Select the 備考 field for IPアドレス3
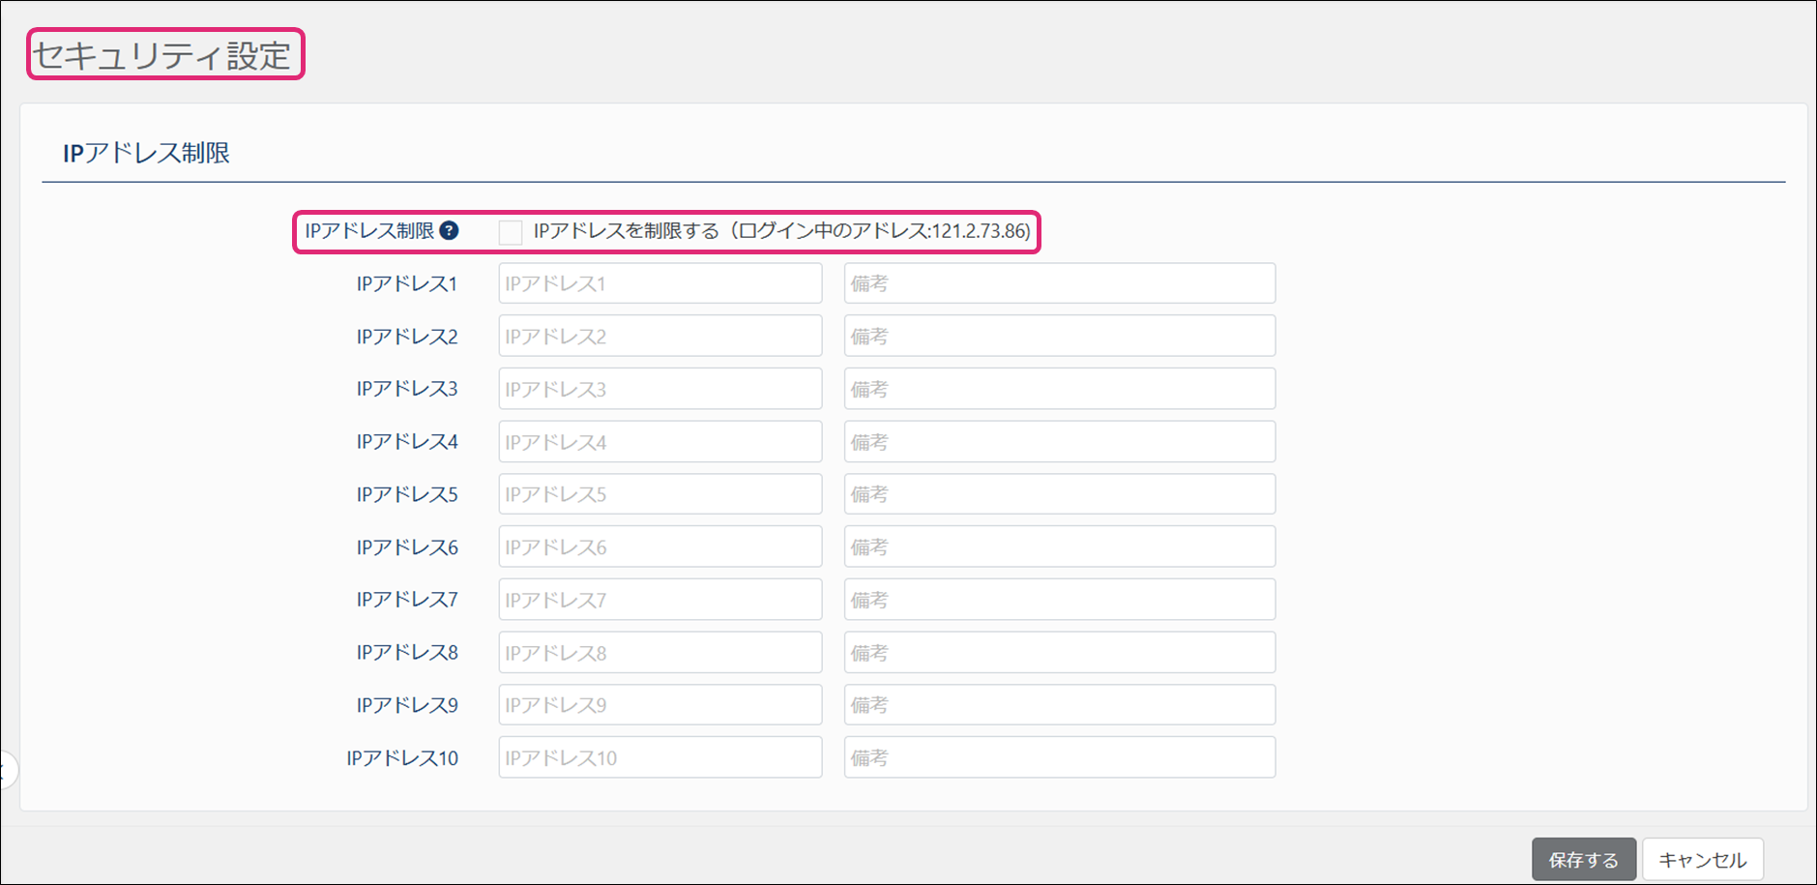The image size is (1817, 885). click(1059, 389)
